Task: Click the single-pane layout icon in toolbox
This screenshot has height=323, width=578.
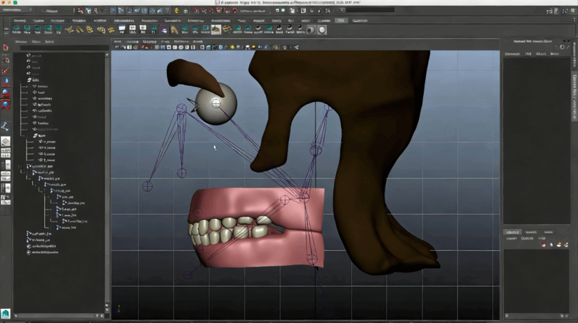Action: [6, 141]
